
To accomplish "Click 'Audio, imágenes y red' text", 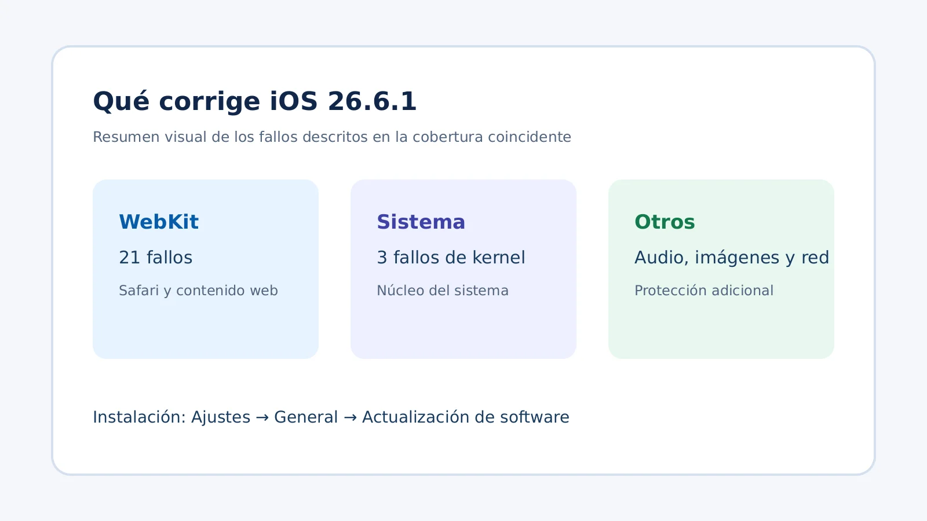I will pyautogui.click(x=732, y=258).
